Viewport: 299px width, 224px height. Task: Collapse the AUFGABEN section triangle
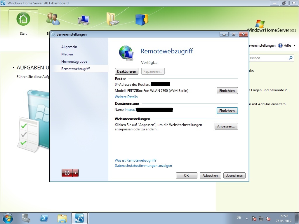[13, 68]
